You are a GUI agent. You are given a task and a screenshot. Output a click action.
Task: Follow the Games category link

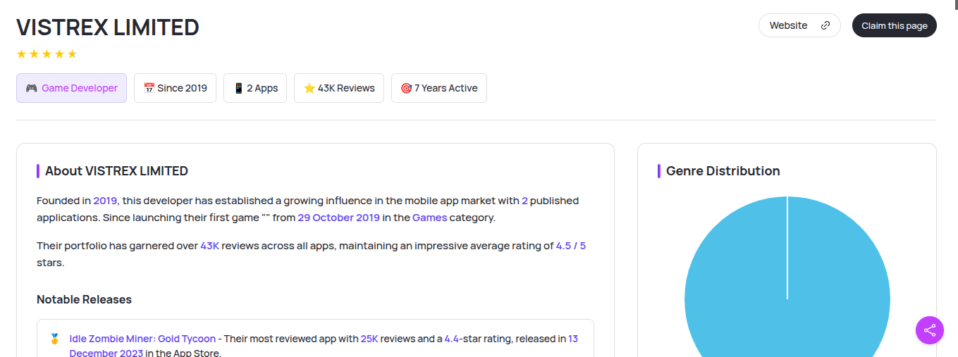click(x=429, y=218)
